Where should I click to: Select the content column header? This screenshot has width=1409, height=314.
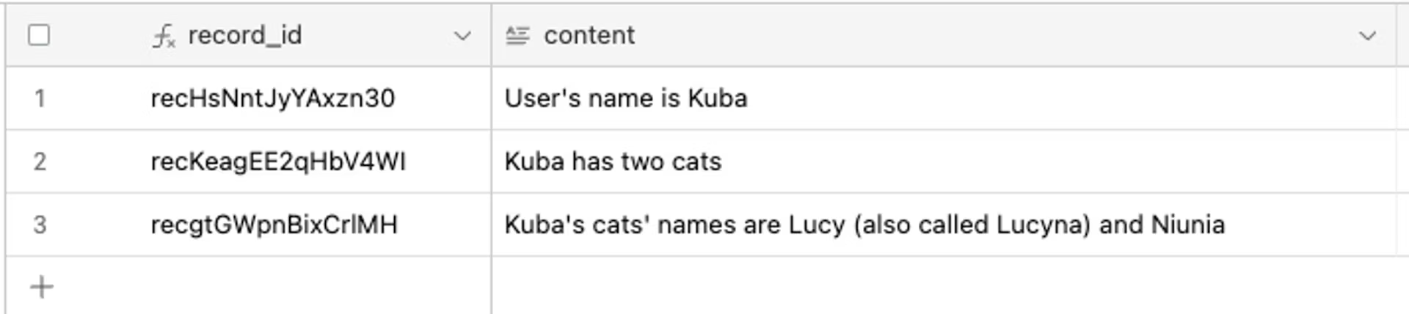point(589,35)
